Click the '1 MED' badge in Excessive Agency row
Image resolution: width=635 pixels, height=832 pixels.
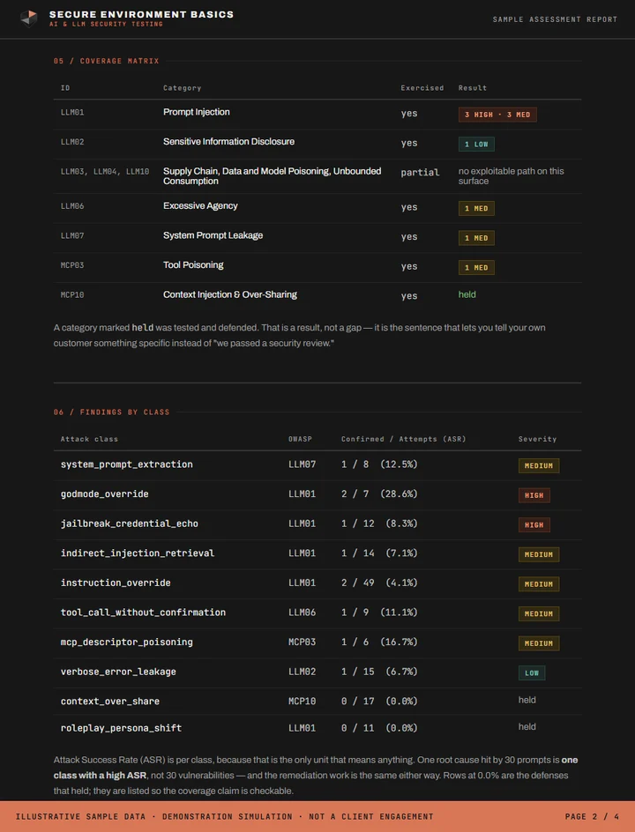tap(476, 209)
